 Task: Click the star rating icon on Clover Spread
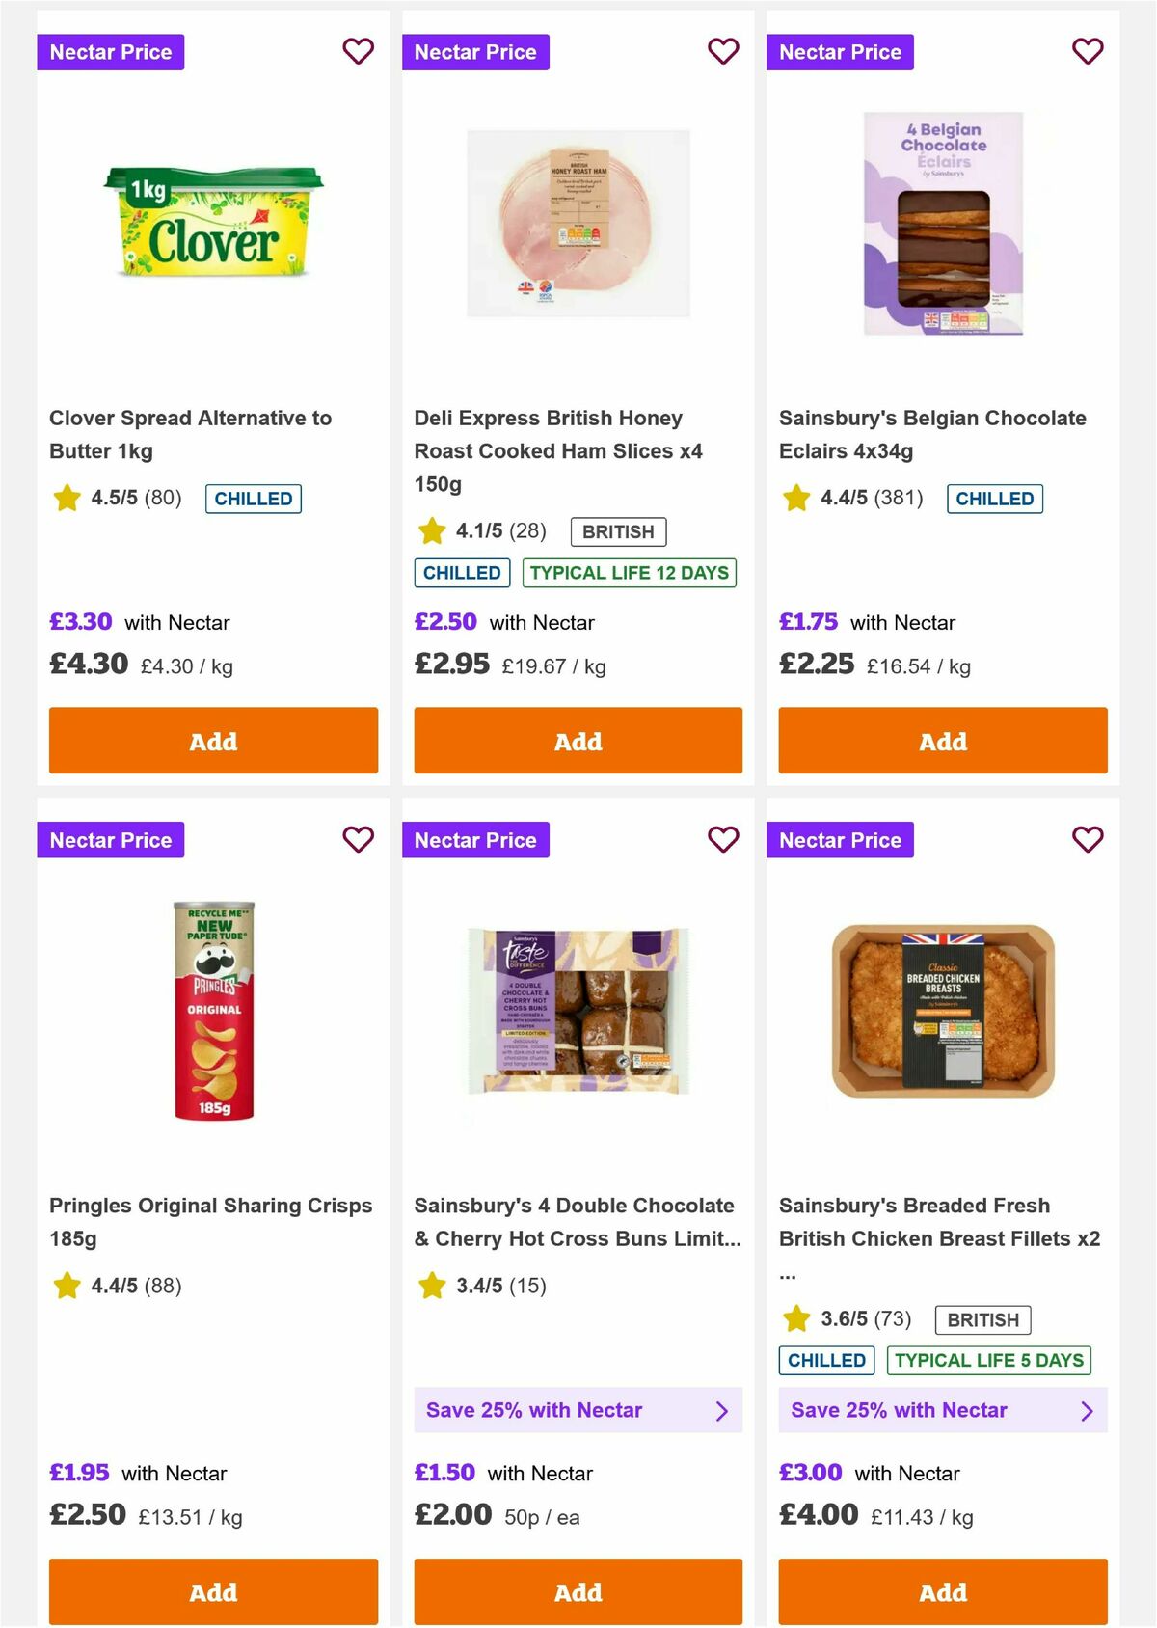(67, 499)
